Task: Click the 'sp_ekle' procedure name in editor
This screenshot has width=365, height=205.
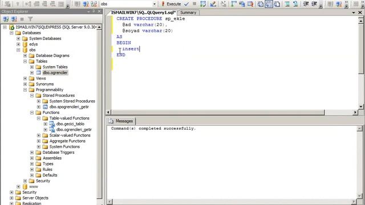Action: point(175,19)
